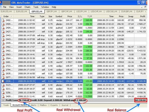Click order icon for eurusd sell 1.3244
This screenshot has width=149, height=112.
(3, 96)
